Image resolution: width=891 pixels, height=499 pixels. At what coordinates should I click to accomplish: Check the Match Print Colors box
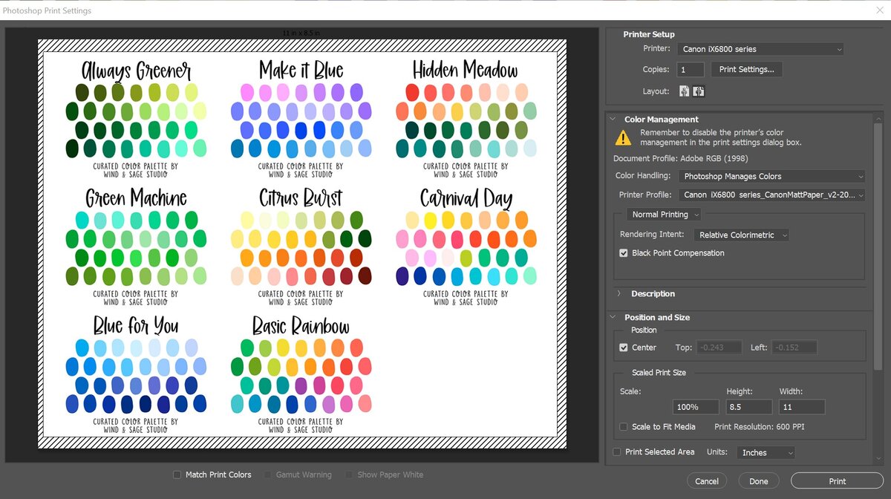coord(177,474)
